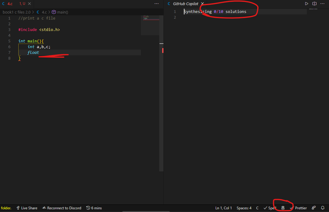
Task: Change language mode via C status item
Action: [257, 208]
